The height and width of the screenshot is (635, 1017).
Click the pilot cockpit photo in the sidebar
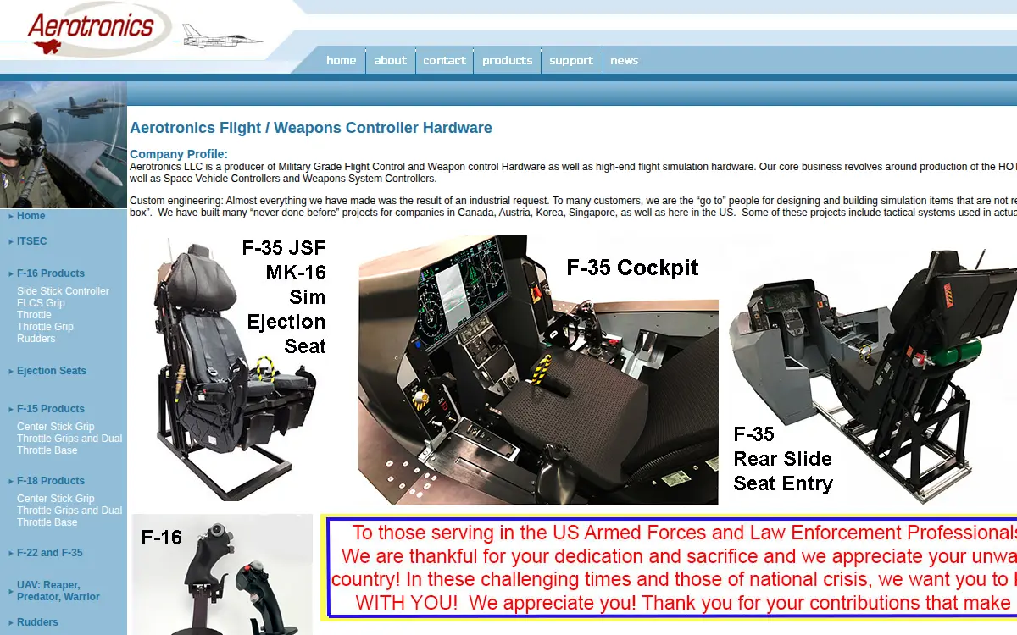(64, 145)
